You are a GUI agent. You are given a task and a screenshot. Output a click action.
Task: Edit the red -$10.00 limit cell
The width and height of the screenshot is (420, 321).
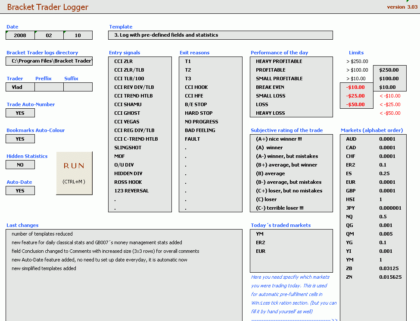[357, 87]
